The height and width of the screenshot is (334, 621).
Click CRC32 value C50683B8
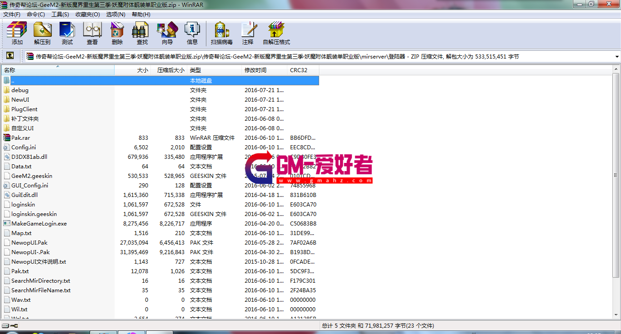[x=303, y=223]
